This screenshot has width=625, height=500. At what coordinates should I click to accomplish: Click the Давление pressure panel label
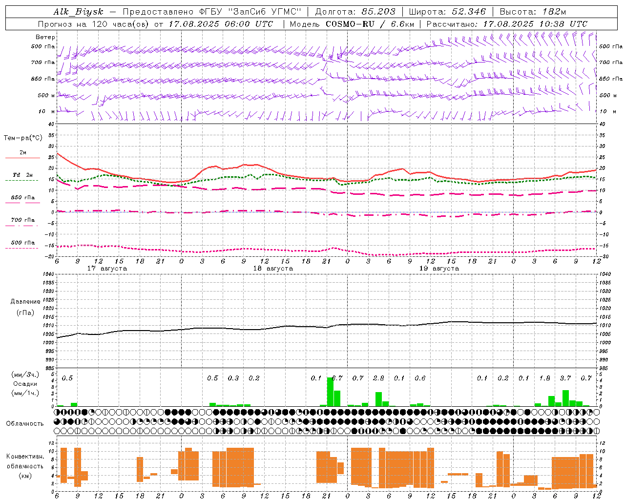(x=25, y=302)
